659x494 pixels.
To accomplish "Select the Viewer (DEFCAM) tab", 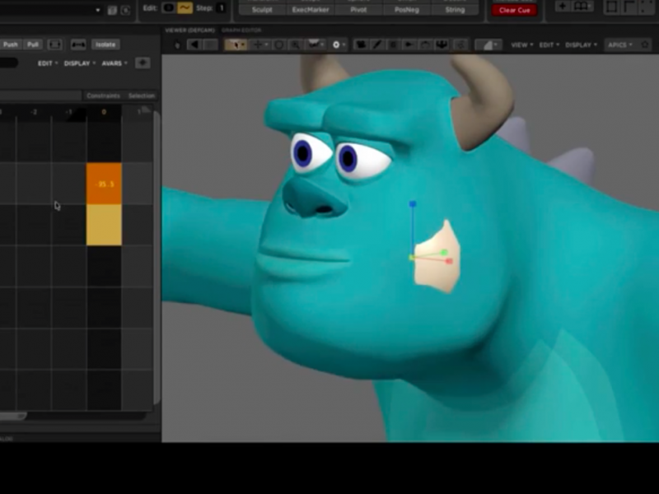I will tap(189, 30).
